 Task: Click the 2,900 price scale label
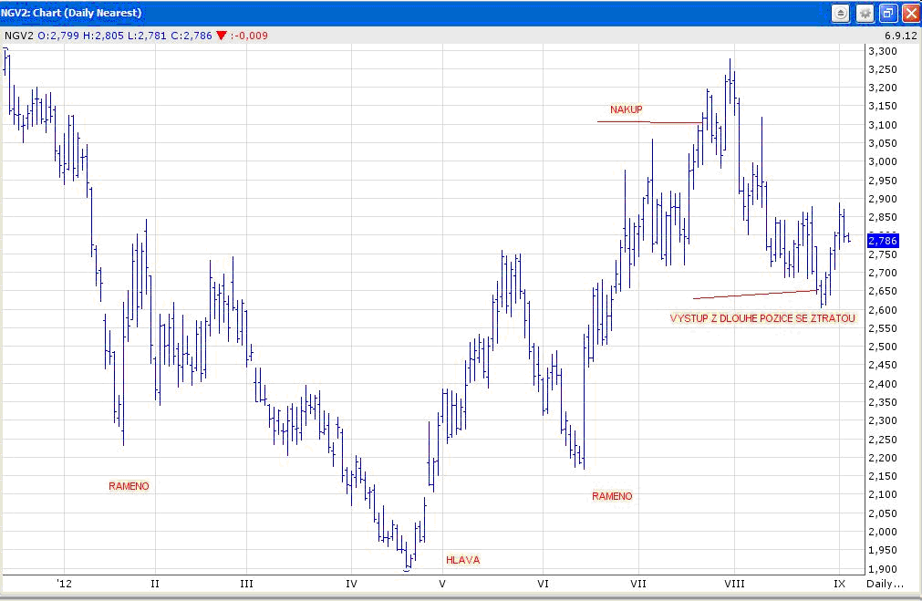coord(883,199)
